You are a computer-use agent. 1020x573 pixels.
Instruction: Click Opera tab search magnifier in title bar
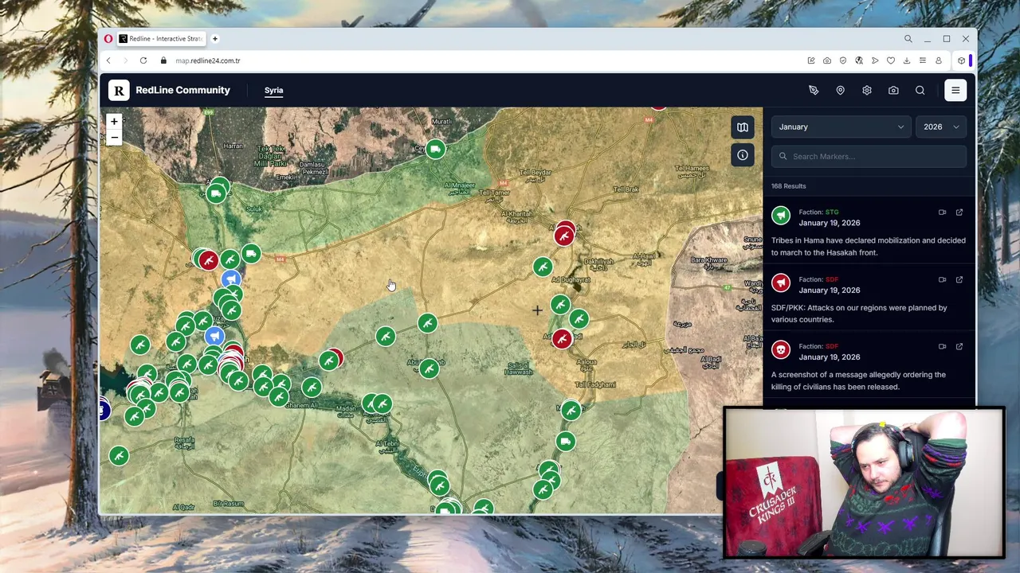[908, 38]
